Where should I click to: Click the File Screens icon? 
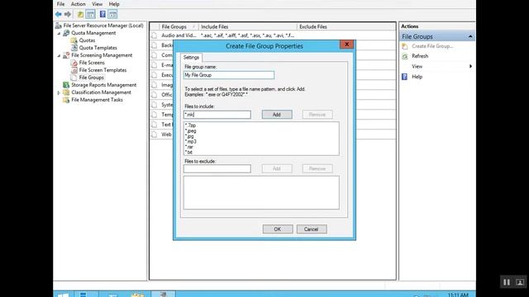coord(74,63)
